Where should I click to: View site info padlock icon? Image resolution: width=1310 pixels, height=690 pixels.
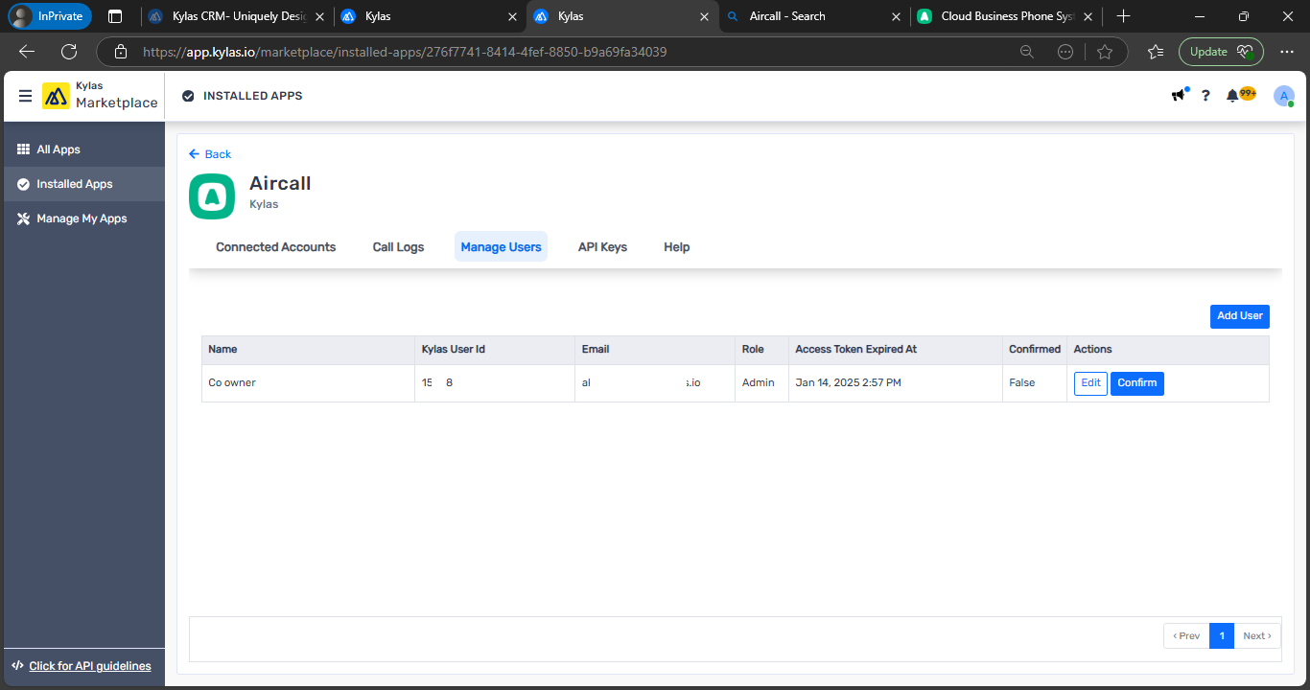120,52
